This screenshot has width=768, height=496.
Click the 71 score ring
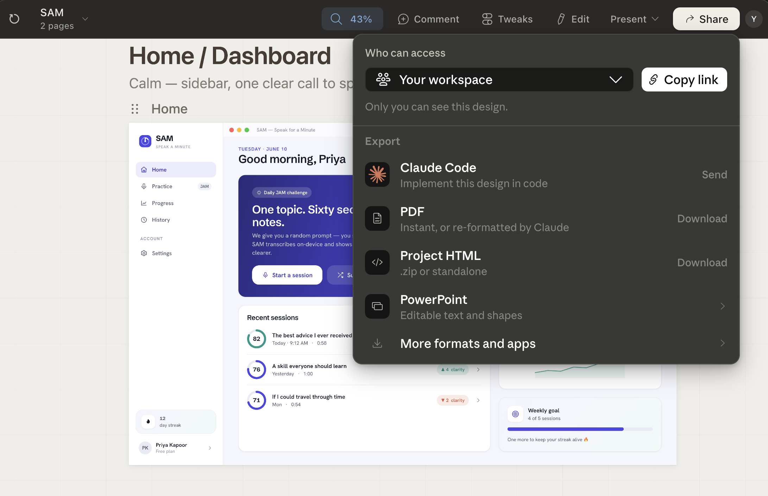tap(257, 400)
